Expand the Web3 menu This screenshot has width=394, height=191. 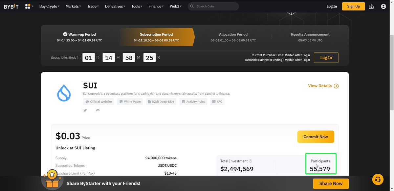(x=176, y=6)
